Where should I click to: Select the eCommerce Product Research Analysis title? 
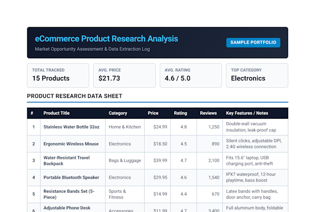pyautogui.click(x=107, y=39)
